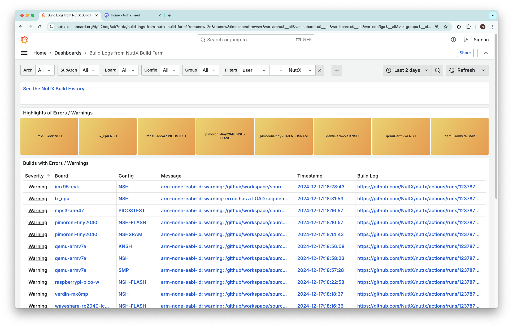Open the Last 2 days time picker
The image size is (513, 328).
[407, 70]
